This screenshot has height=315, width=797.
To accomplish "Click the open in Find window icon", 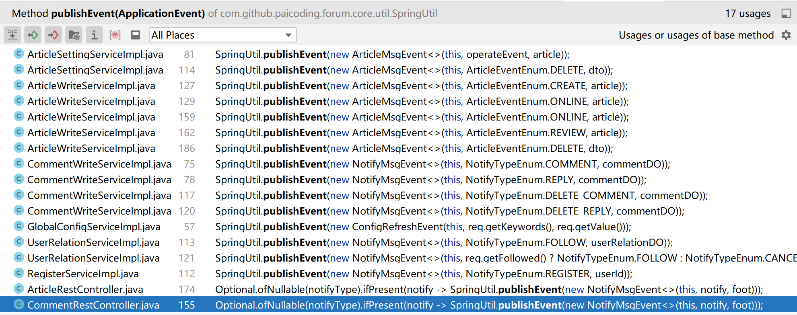I will tap(786, 13).
